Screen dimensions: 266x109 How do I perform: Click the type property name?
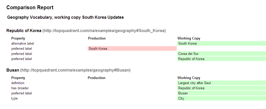pyautogui.click(x=14, y=98)
